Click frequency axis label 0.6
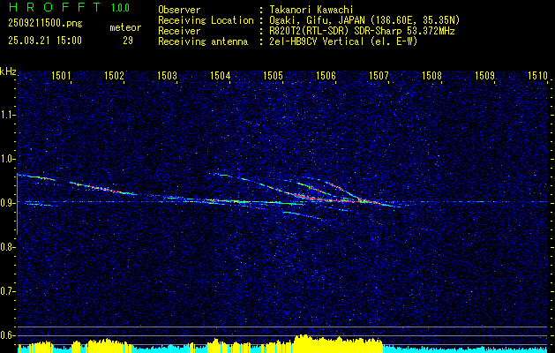This screenshot has height=353, width=555. click(x=6, y=335)
